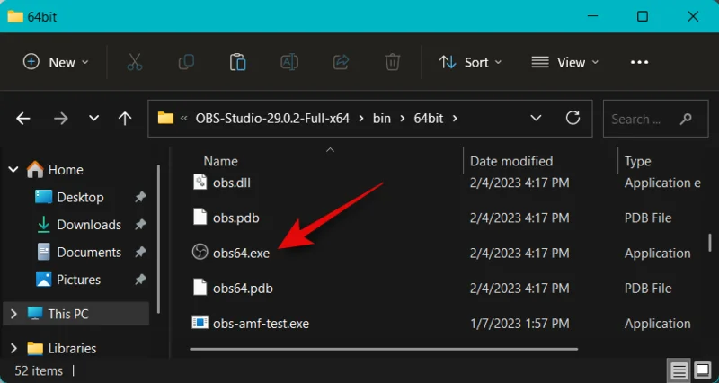Viewport: 719px width, 383px height.
Task: Refresh the current folder
Action: [573, 118]
